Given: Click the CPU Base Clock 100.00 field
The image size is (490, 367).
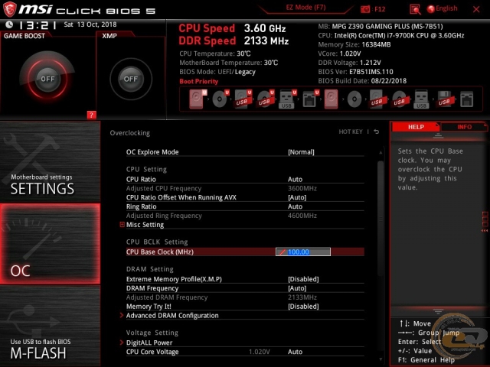Looking at the screenshot, I should (303, 252).
